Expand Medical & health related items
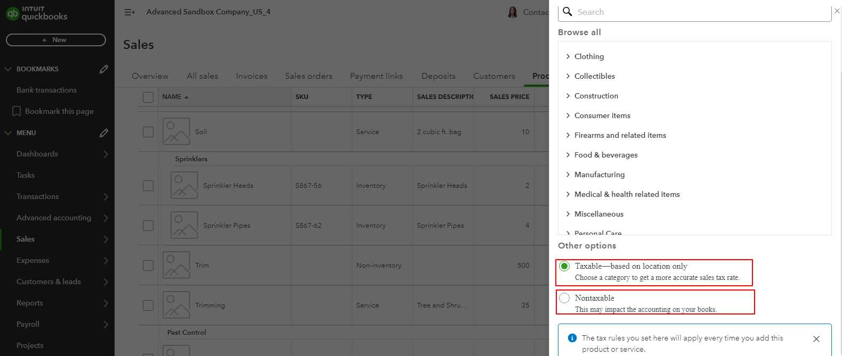The height and width of the screenshot is (356, 842). click(568, 194)
